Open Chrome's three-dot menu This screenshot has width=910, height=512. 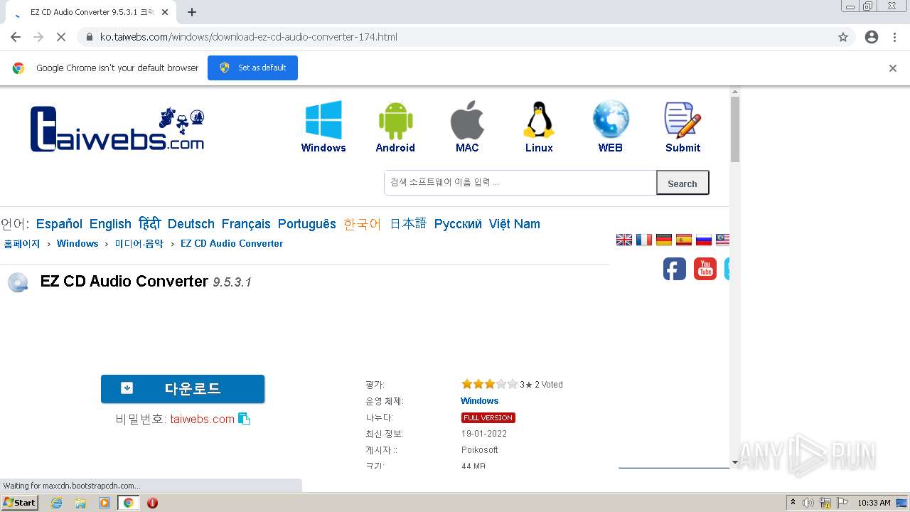tap(895, 37)
